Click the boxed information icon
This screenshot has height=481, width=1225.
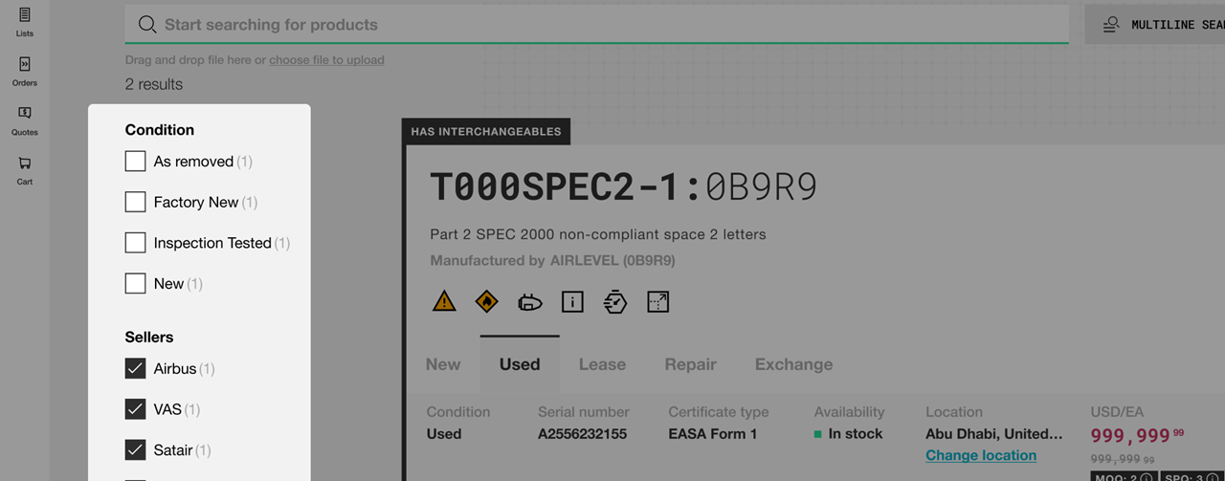(x=572, y=302)
